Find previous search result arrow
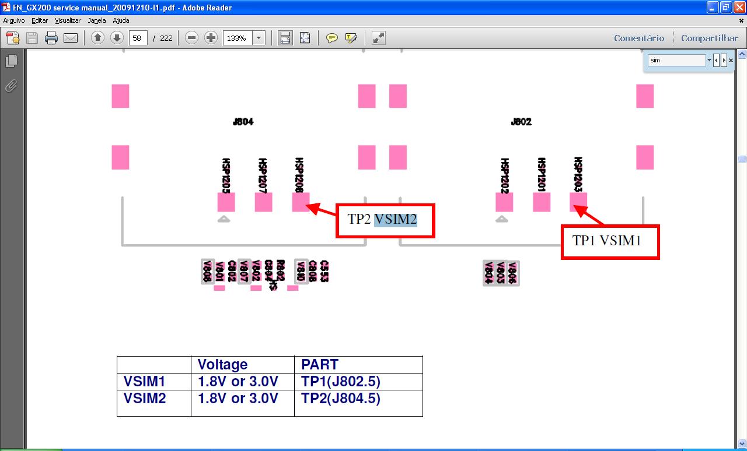Viewport: 747px width, 451px height. [x=717, y=60]
